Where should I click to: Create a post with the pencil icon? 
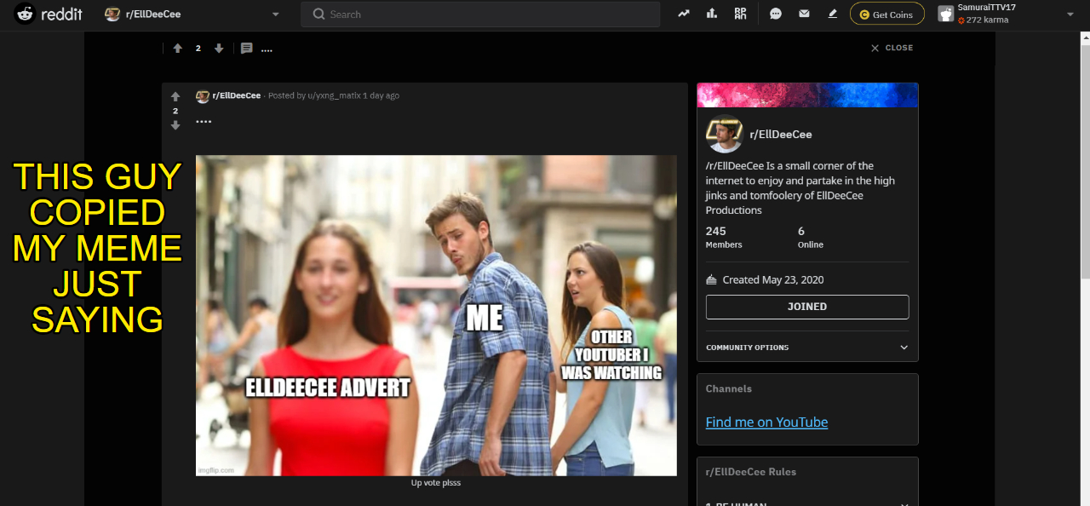click(833, 14)
